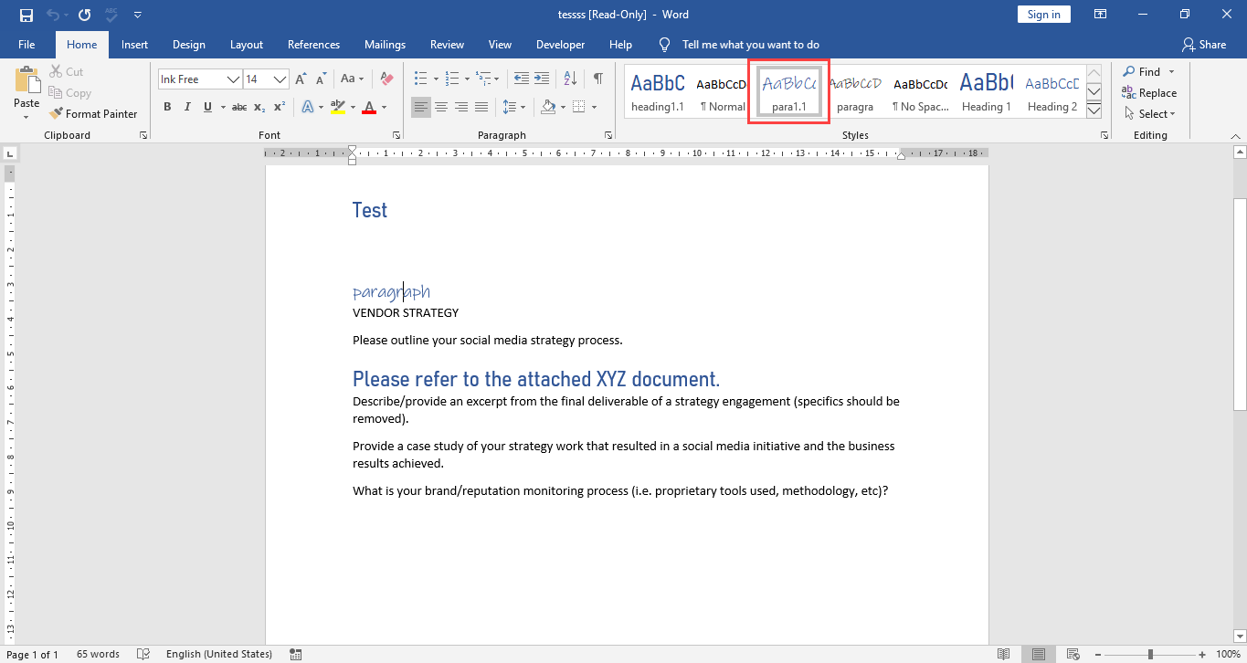Undo the last action
1247x663 pixels.
coord(53,15)
